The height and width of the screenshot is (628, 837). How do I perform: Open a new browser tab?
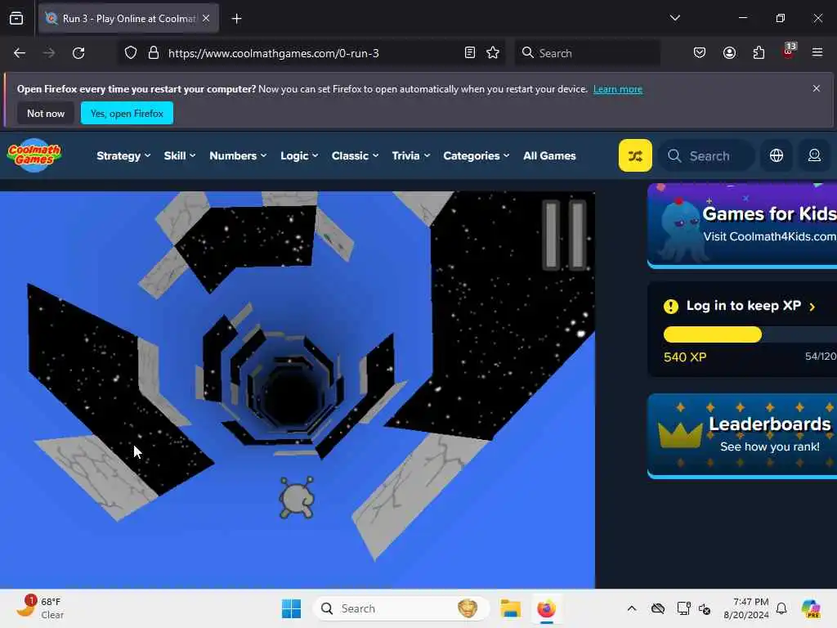236,19
